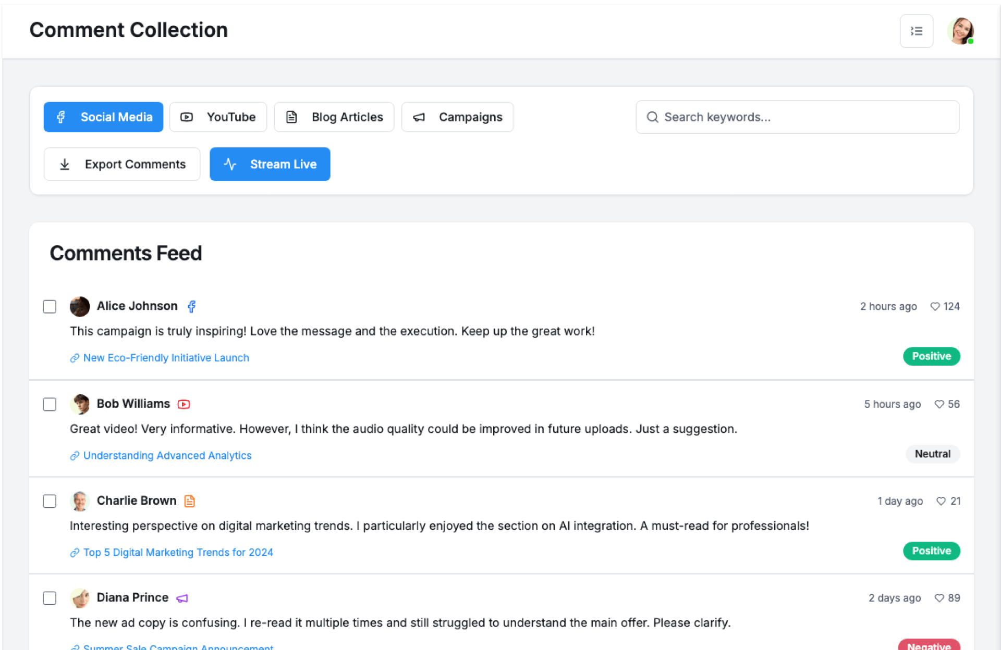Click Facebook icon beside Alice Johnson

(191, 306)
